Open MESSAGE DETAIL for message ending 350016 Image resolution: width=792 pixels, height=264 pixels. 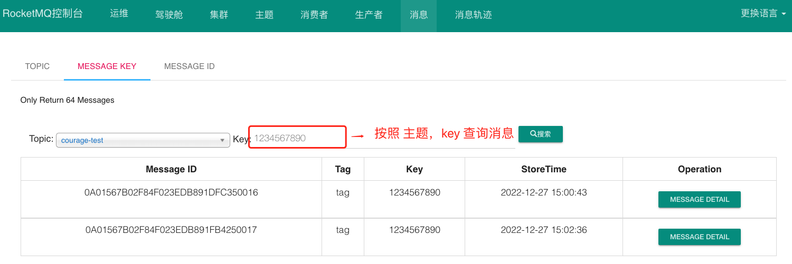(699, 200)
